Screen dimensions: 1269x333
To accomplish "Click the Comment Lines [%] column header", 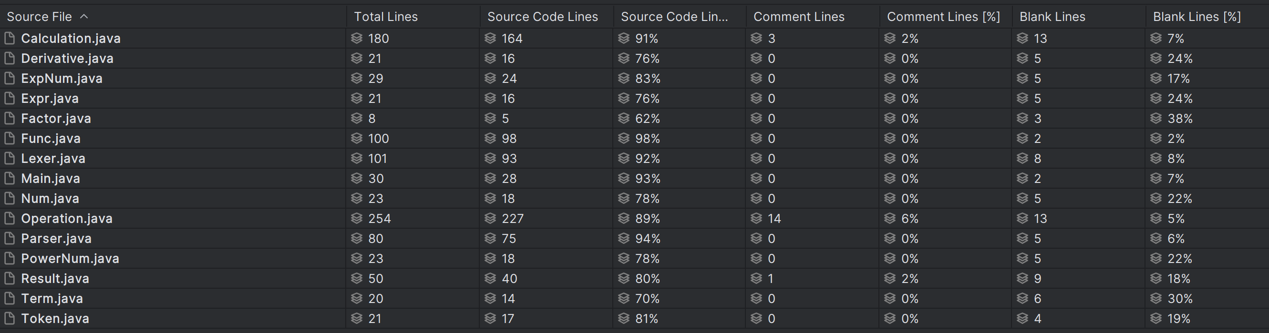I will [943, 17].
